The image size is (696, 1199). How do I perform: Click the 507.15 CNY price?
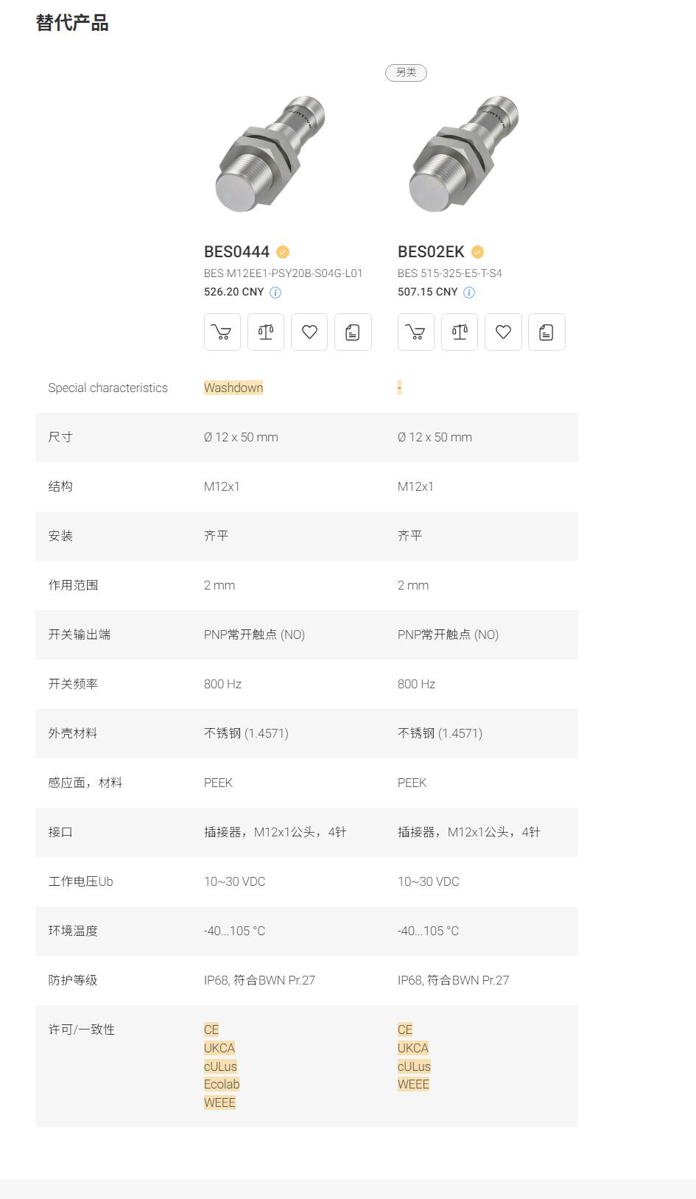click(427, 292)
